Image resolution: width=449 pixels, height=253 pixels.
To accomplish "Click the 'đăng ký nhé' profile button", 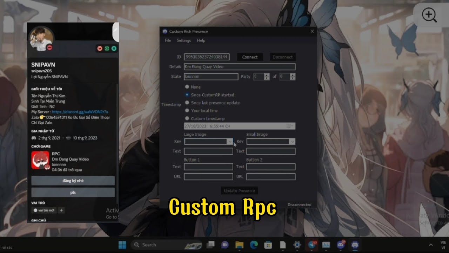I will 73,181.
